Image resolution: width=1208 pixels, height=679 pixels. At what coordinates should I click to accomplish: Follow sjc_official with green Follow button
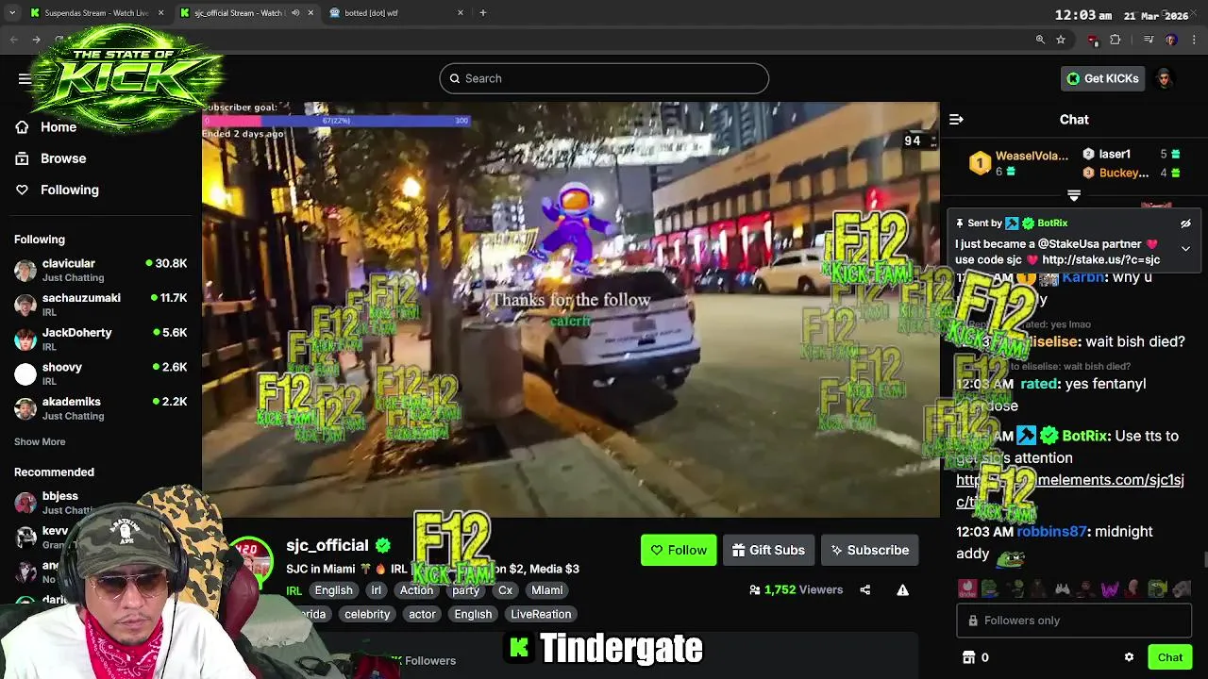[x=679, y=550]
